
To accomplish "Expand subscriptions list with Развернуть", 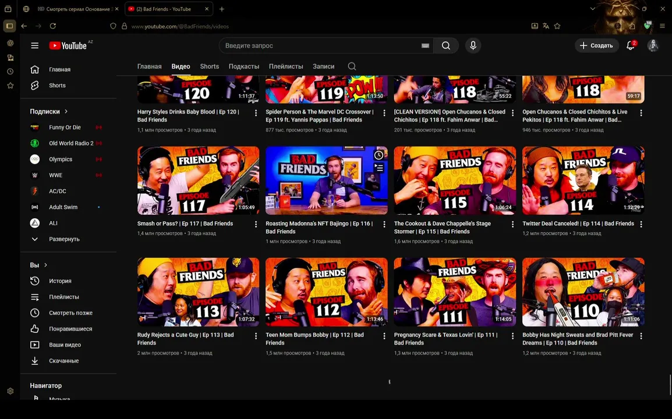I will tap(64, 239).
